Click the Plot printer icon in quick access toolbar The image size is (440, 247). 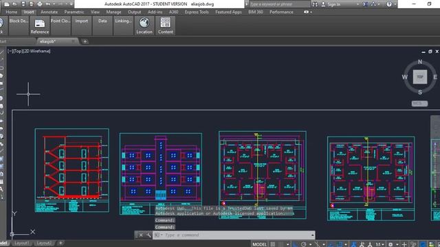click(x=40, y=4)
